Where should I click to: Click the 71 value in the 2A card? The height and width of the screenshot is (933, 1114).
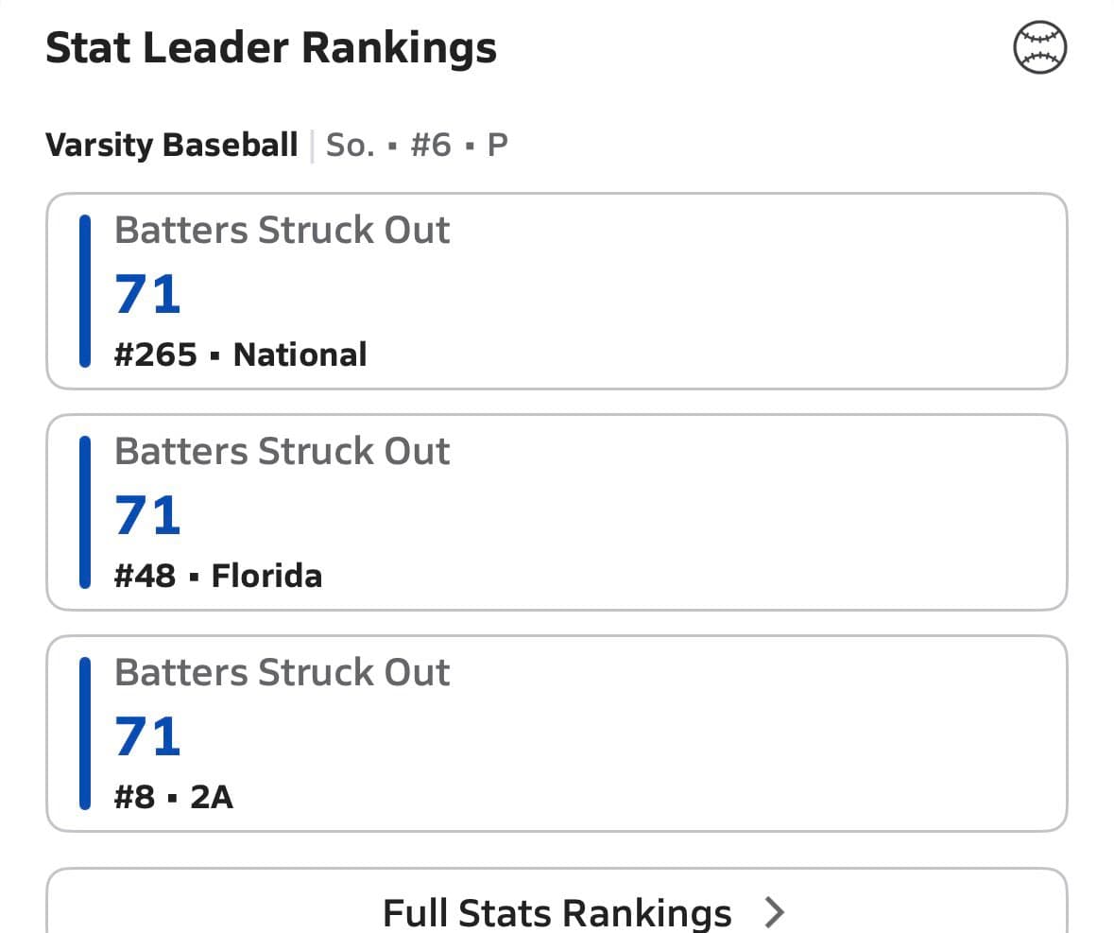click(x=147, y=736)
